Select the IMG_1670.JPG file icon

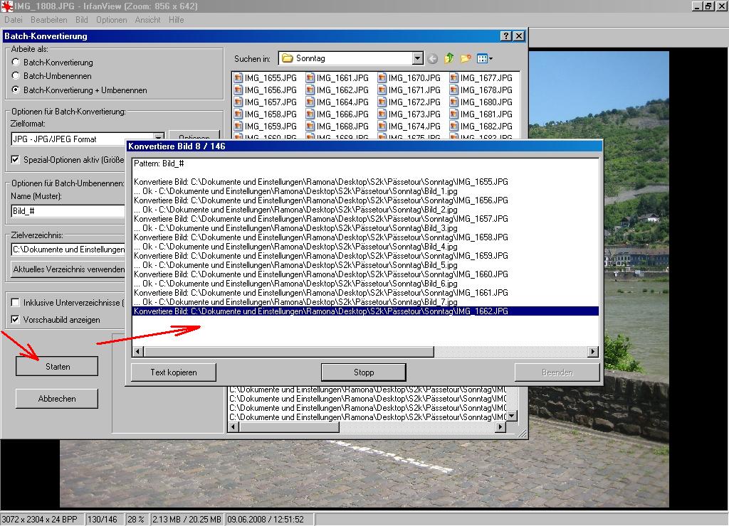382,78
